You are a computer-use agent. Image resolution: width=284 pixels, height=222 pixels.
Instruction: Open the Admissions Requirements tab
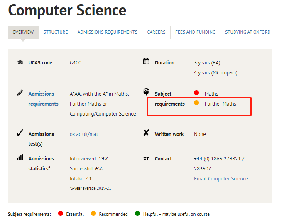107,32
